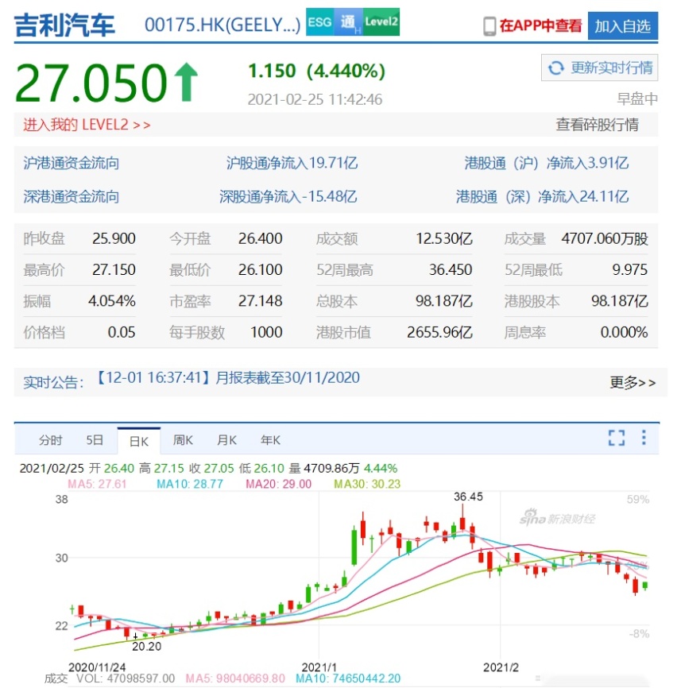This screenshot has width=677, height=688.
Task: Open 查看碎股行情 link
Action: pyautogui.click(x=597, y=125)
